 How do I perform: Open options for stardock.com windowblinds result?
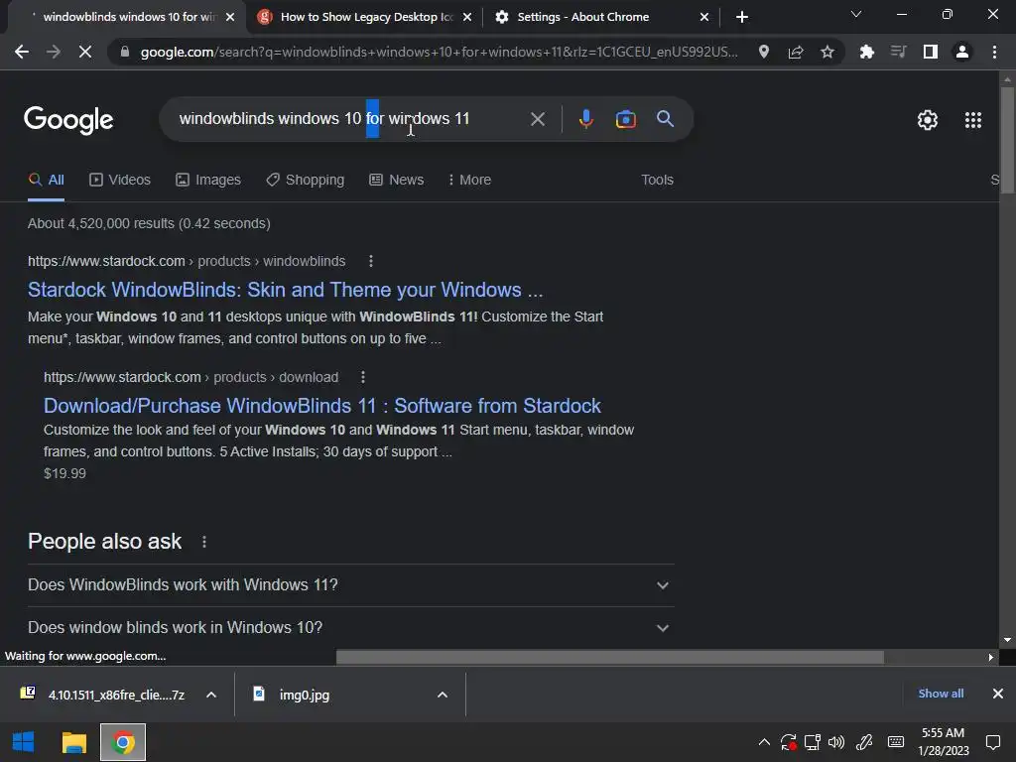point(371,261)
